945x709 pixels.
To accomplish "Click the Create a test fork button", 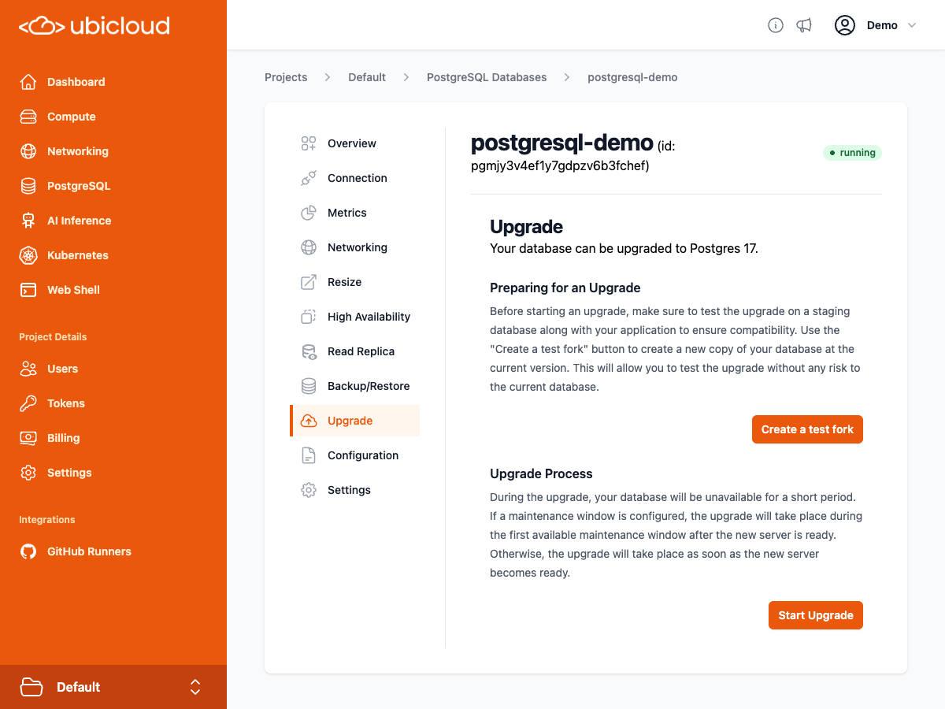I will [x=806, y=429].
